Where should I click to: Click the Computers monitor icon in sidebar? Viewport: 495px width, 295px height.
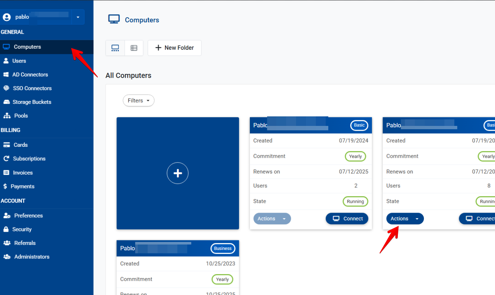coord(6,47)
